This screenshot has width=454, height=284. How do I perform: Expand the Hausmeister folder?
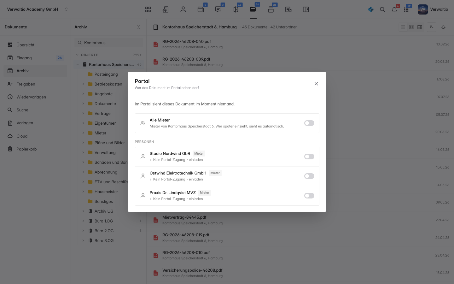pos(83,192)
